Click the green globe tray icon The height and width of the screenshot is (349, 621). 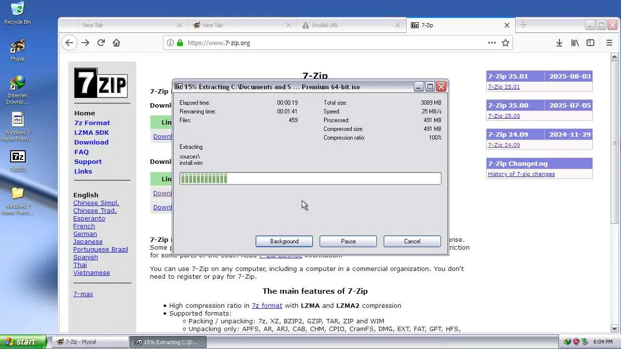tap(567, 342)
